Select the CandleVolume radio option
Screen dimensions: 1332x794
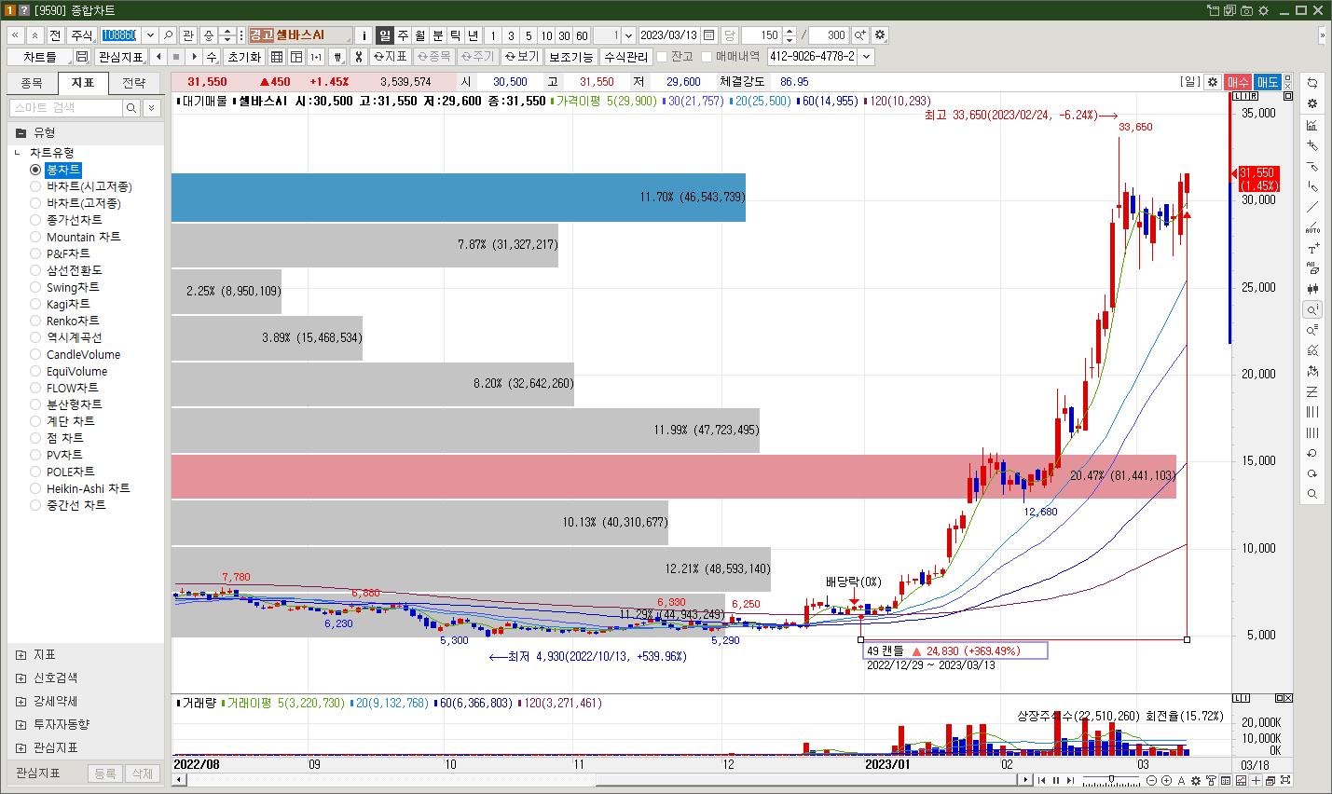35,354
